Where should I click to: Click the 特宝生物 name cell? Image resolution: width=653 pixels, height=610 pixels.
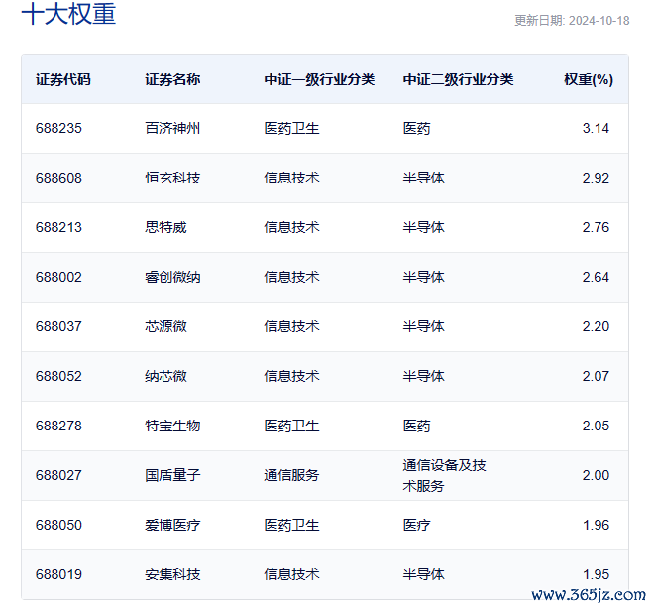click(x=172, y=426)
